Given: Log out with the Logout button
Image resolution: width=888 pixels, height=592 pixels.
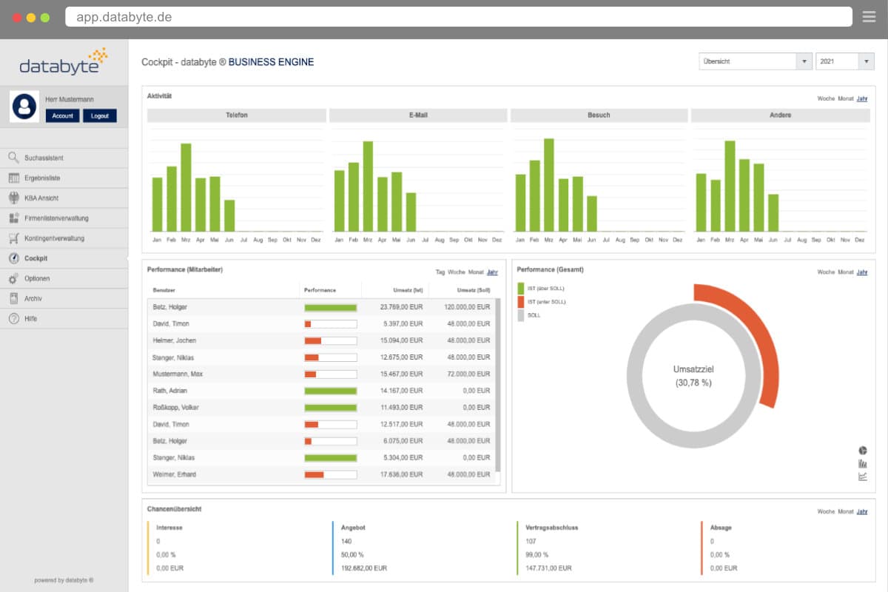Looking at the screenshot, I should [100, 115].
